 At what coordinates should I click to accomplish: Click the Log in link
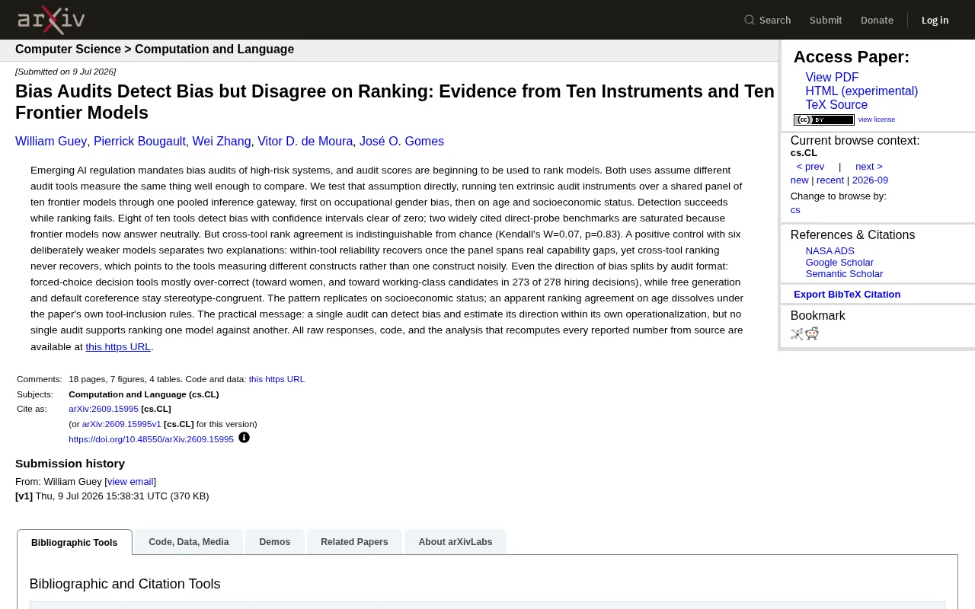coord(935,20)
